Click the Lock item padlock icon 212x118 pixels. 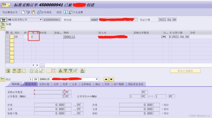(37, 71)
